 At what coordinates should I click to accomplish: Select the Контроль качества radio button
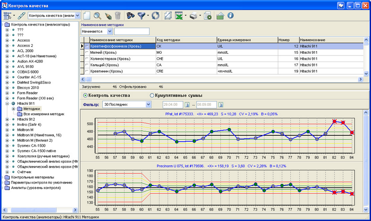pos(85,96)
